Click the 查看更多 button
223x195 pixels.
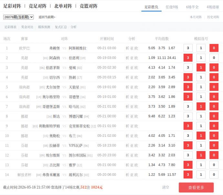tap(196, 187)
